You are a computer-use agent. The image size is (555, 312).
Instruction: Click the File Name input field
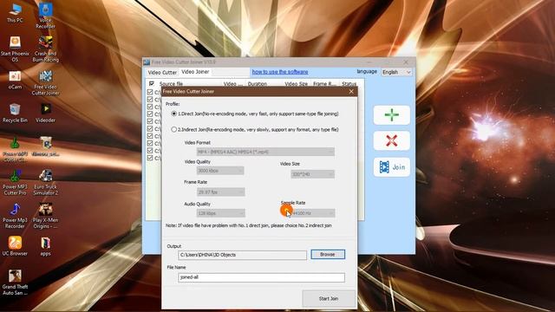pyautogui.click(x=261, y=277)
